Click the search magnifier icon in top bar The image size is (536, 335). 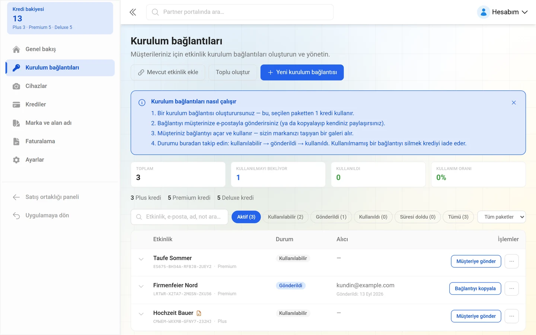click(155, 12)
